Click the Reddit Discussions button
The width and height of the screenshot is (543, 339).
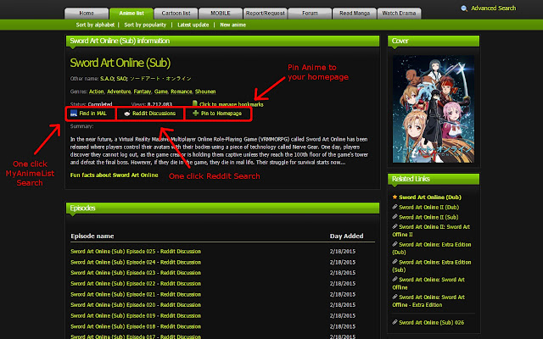(x=150, y=114)
